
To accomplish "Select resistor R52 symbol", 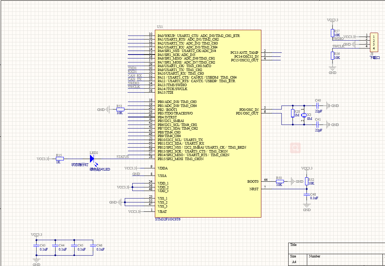I will tap(307, 181).
